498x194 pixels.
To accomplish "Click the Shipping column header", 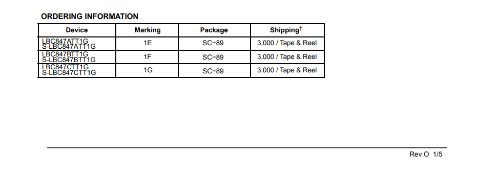I will [284, 30].
